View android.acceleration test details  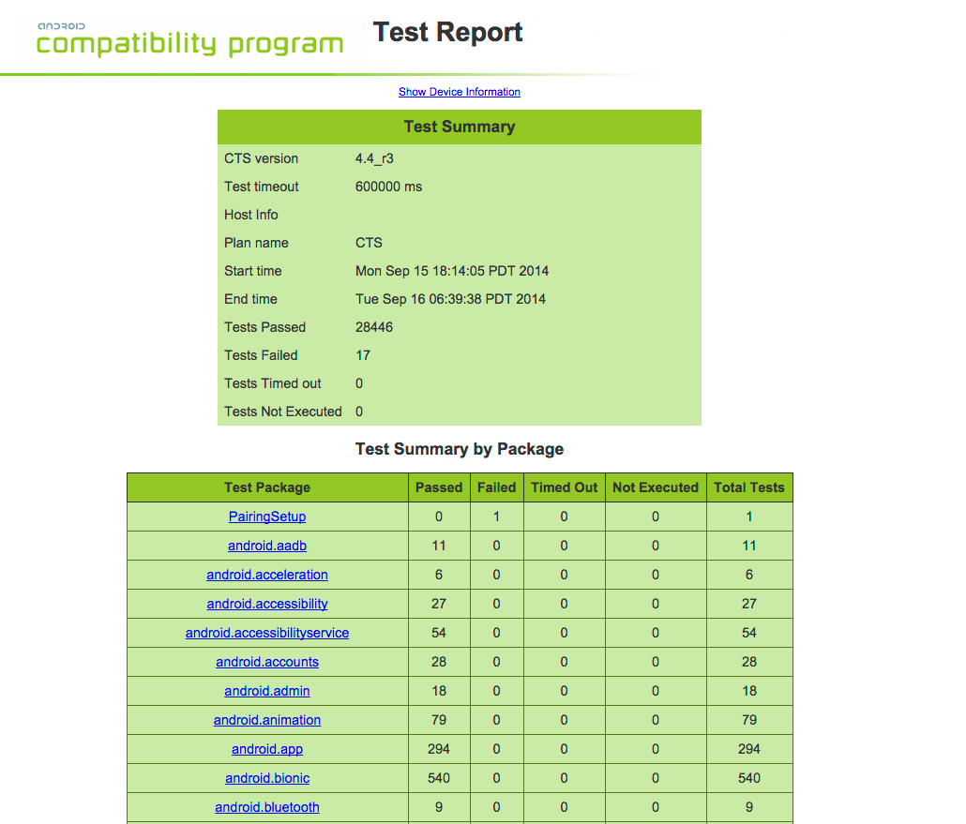point(266,574)
